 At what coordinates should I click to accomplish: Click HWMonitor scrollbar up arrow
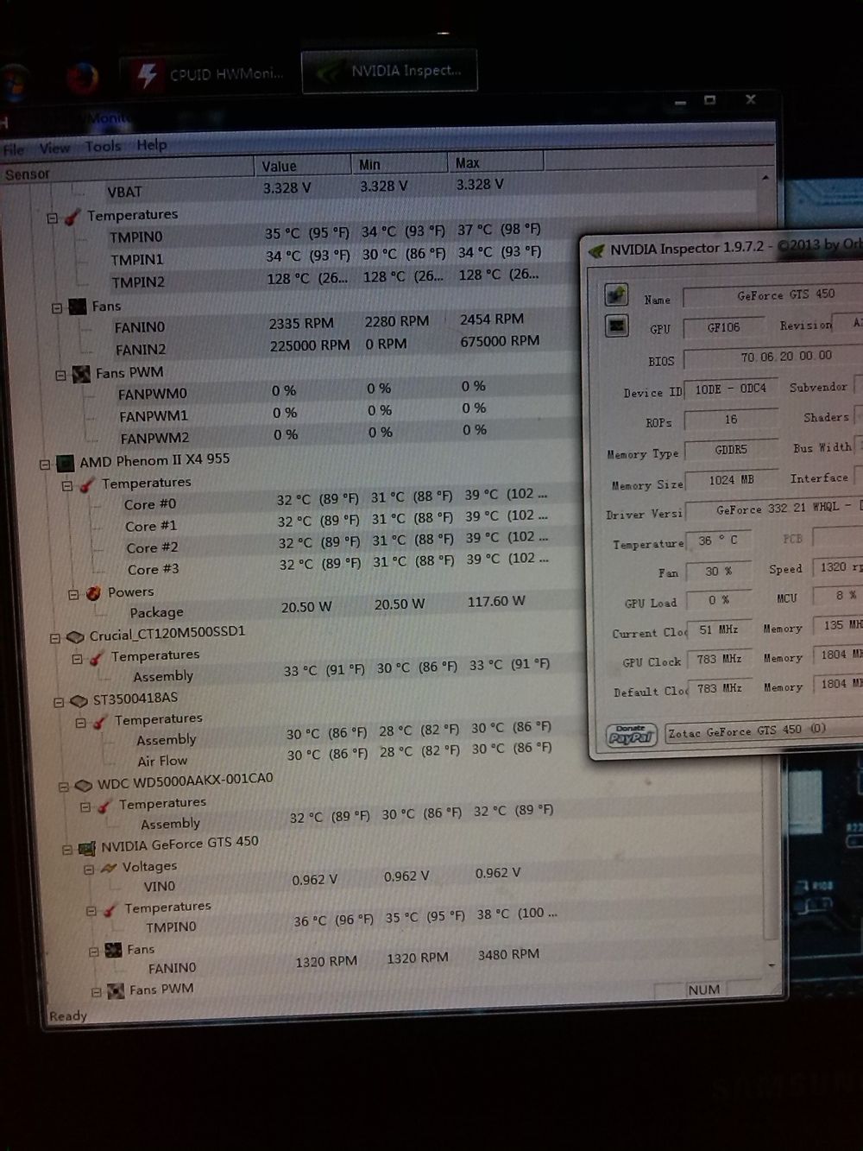[x=765, y=178]
